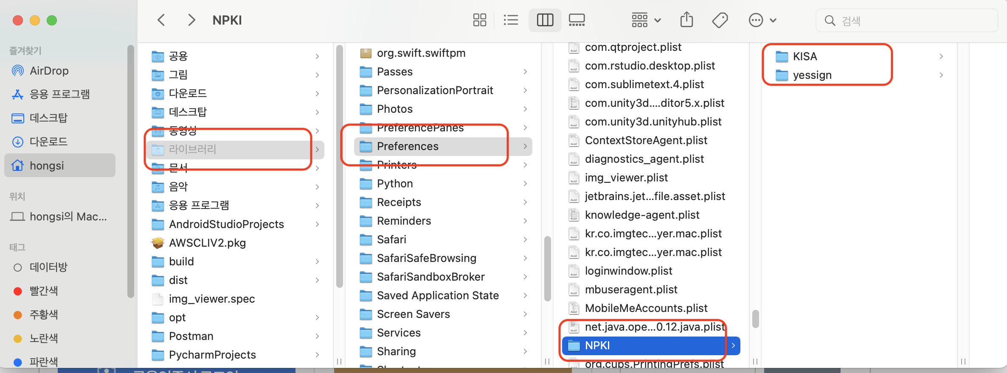Expand the Services folder chevron
The width and height of the screenshot is (1007, 373).
(x=525, y=332)
